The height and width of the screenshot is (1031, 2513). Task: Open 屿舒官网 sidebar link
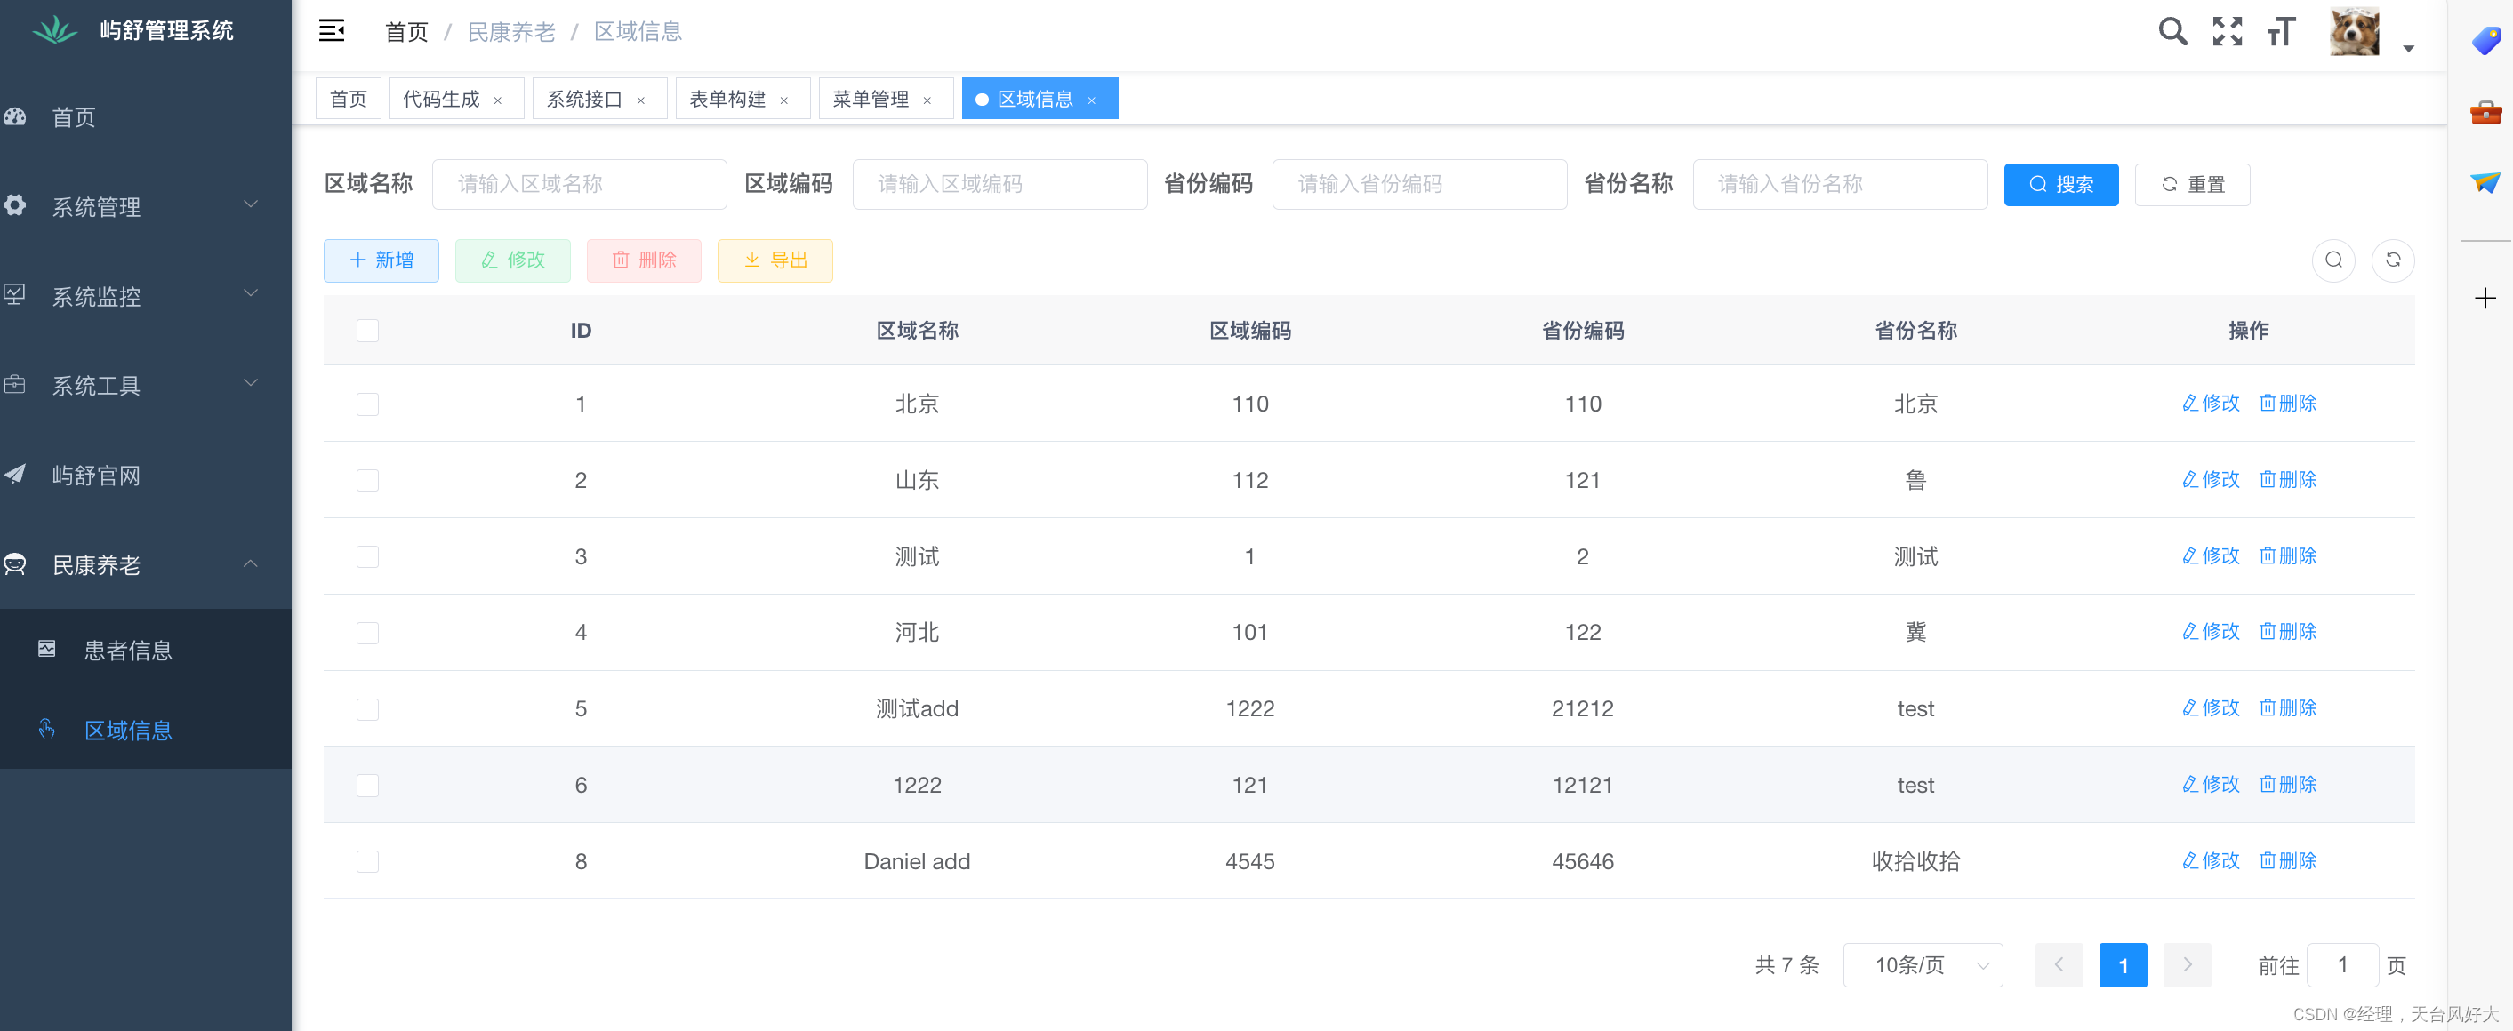click(x=145, y=475)
